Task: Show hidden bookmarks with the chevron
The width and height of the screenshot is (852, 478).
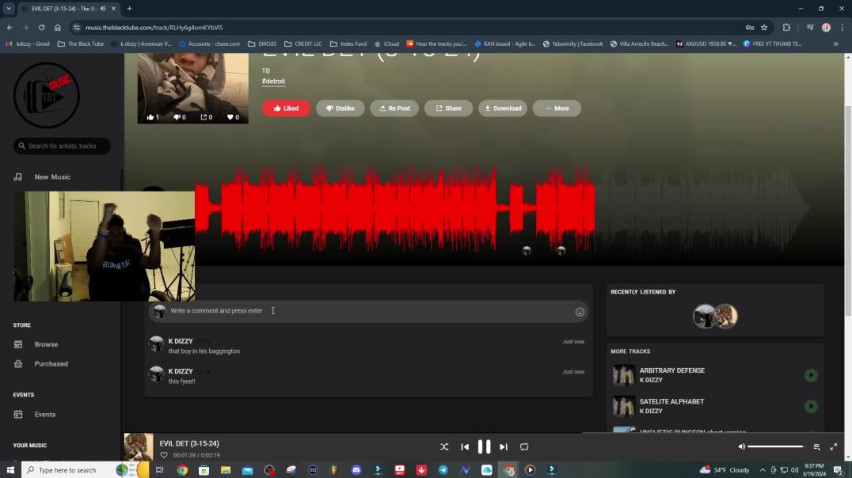Action: coord(836,44)
